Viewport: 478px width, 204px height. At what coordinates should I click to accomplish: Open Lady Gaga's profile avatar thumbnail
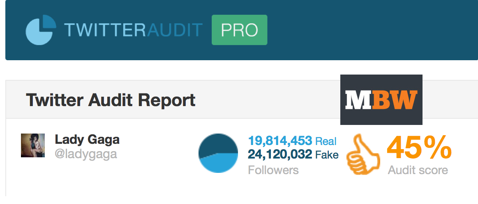33,145
